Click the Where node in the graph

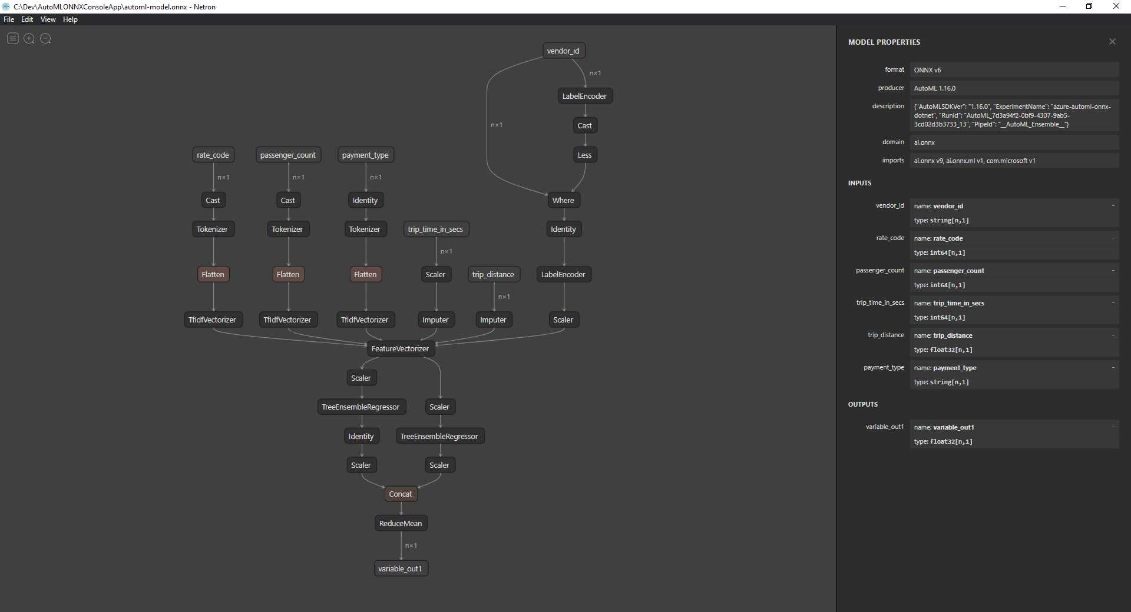563,201
